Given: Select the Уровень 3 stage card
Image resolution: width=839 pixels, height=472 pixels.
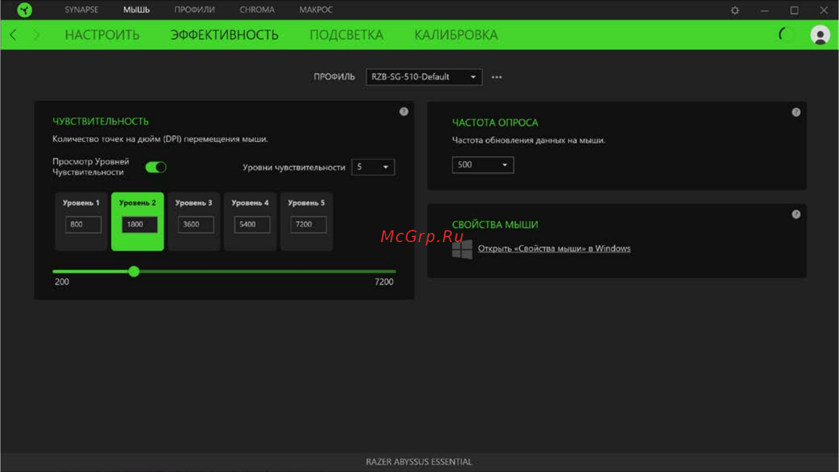Looking at the screenshot, I should (x=194, y=221).
